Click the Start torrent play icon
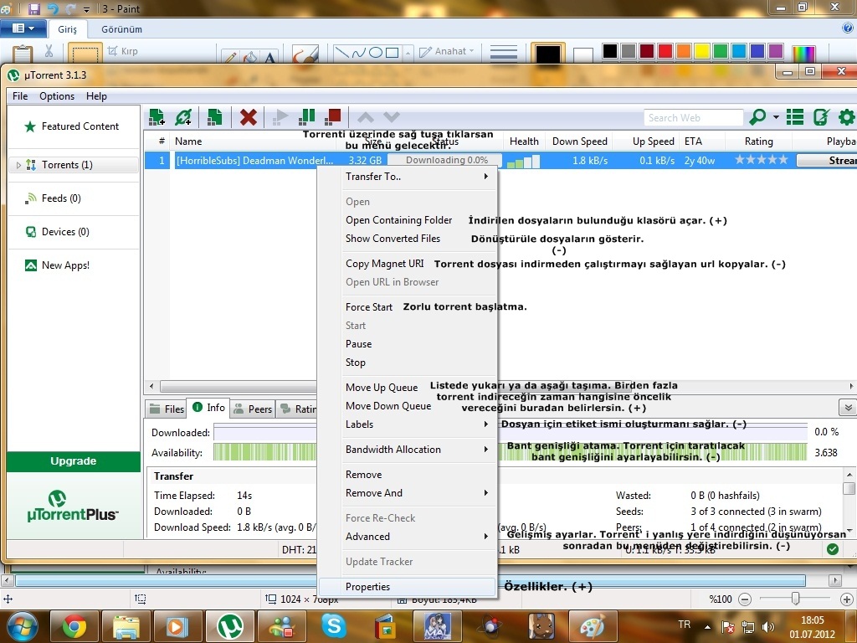This screenshot has height=643, width=857. pyautogui.click(x=280, y=116)
